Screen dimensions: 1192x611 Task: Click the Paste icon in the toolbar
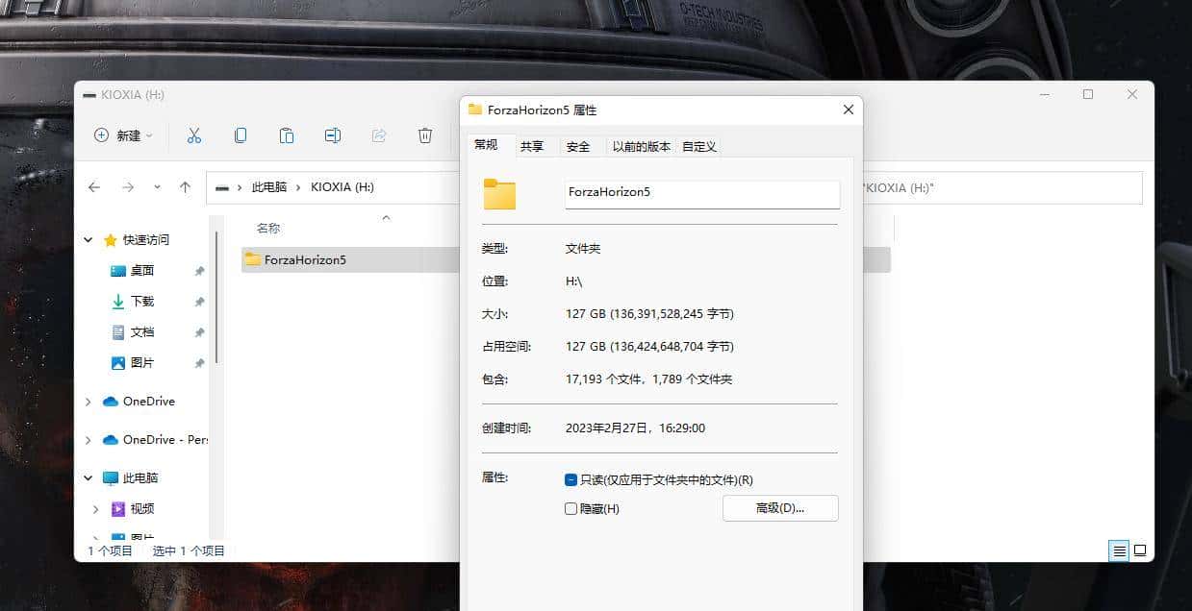[287, 135]
